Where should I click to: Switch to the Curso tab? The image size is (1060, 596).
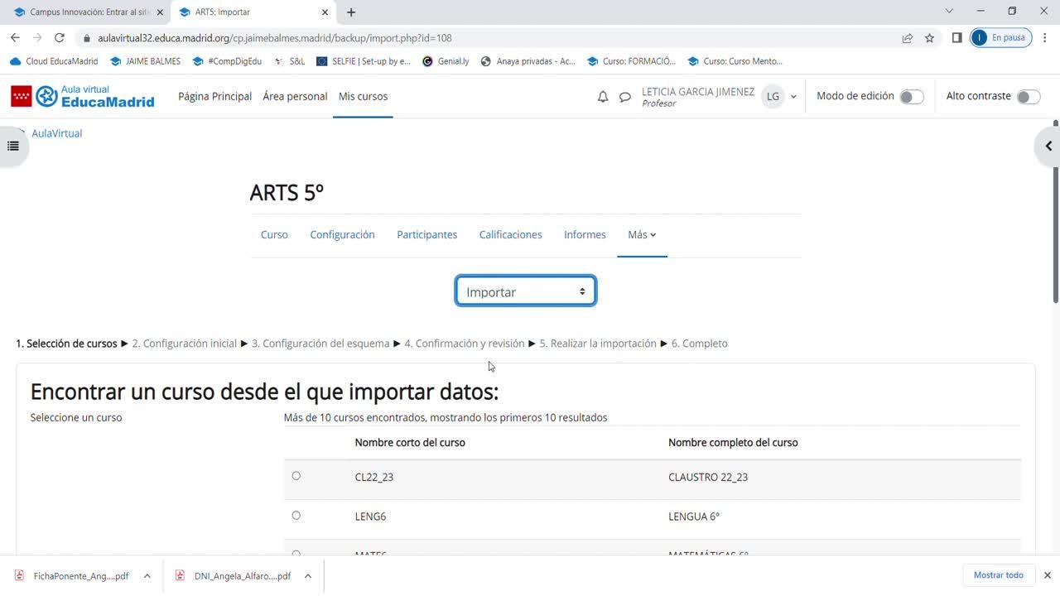tap(274, 235)
